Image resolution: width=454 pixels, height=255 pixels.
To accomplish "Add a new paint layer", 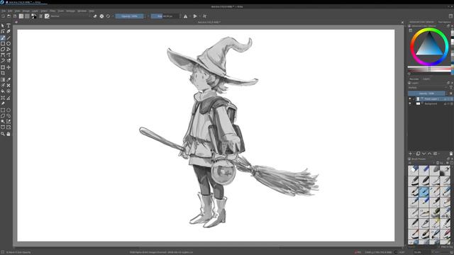I will click(x=410, y=154).
